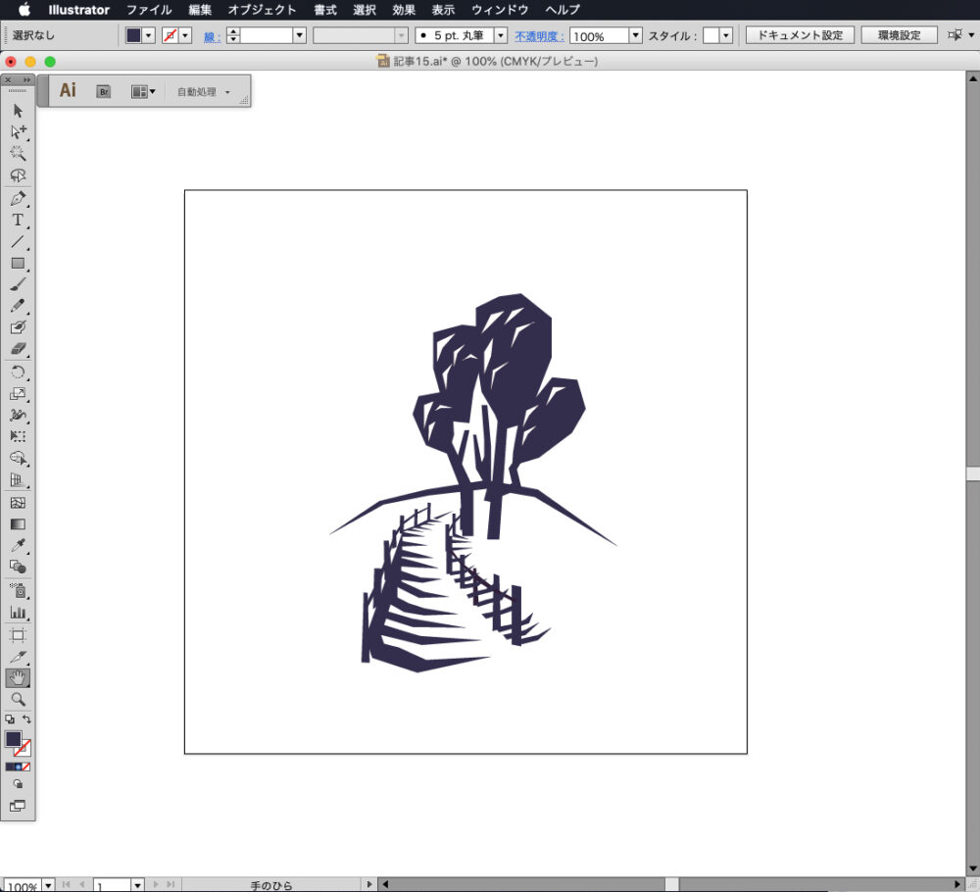This screenshot has height=892, width=980.
Task: Select the Zoom magnifier tool
Action: point(18,699)
